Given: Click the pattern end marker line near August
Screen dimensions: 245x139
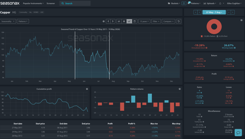Looking at the screenshot, I should point(109,55).
